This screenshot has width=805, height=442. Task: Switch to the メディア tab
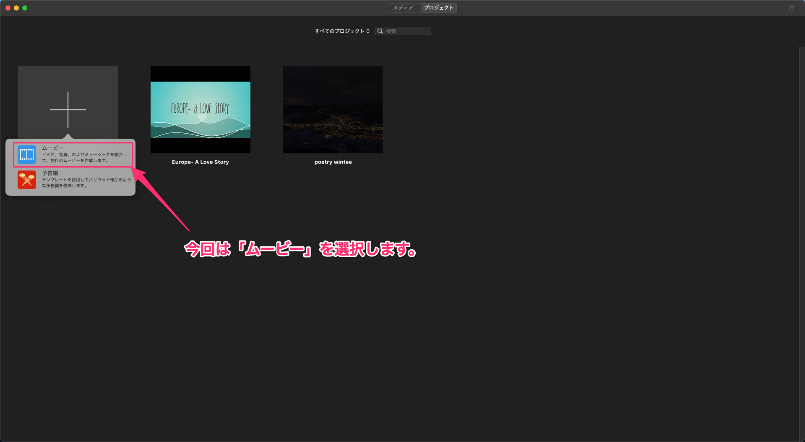pos(403,8)
